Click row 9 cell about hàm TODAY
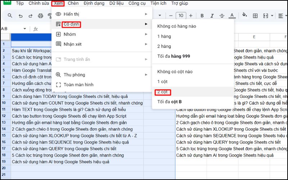 tap(77, 96)
